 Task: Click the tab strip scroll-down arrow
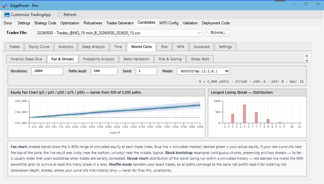[307, 61]
